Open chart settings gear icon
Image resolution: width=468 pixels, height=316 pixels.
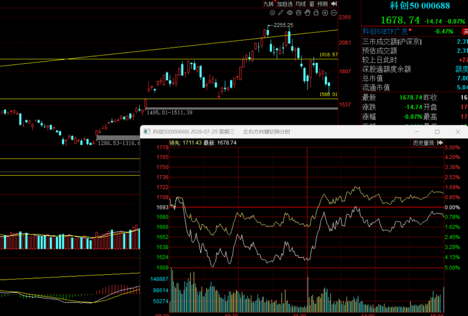(272, 13)
